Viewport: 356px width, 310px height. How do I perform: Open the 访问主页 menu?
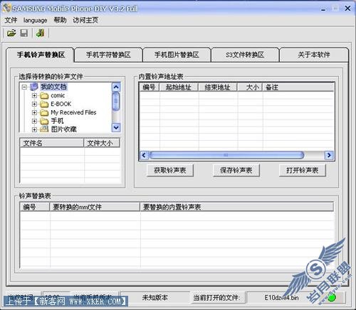(x=85, y=20)
